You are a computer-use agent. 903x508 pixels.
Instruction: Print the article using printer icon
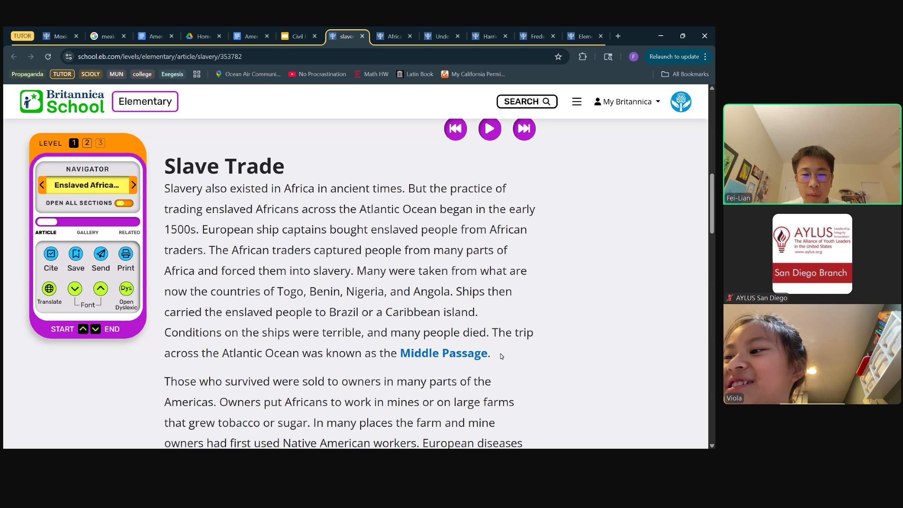(x=126, y=254)
